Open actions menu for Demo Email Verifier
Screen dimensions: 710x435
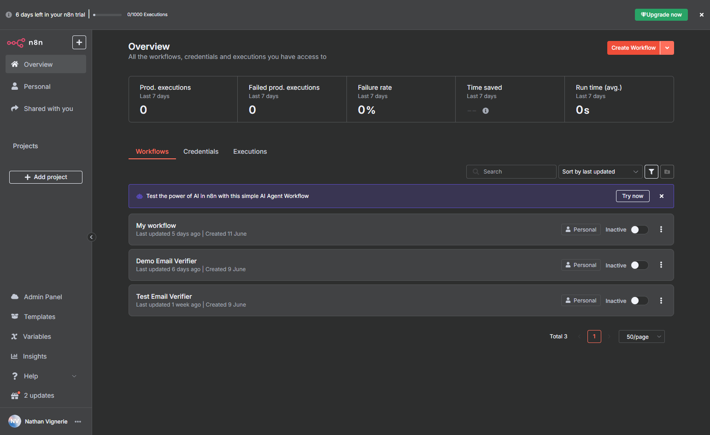pyautogui.click(x=661, y=265)
